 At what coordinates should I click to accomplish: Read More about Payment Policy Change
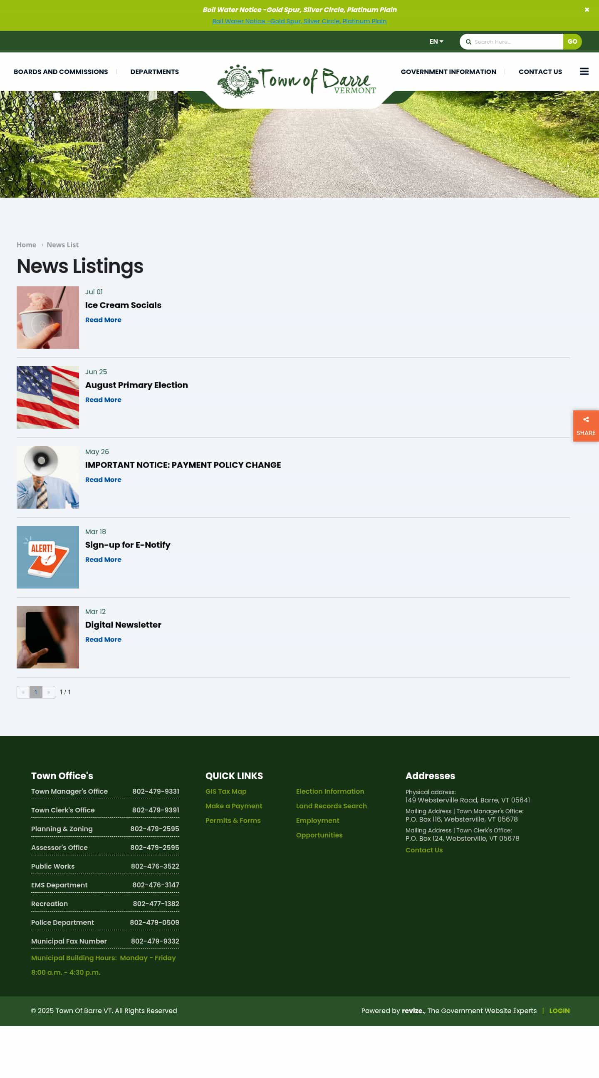(103, 479)
